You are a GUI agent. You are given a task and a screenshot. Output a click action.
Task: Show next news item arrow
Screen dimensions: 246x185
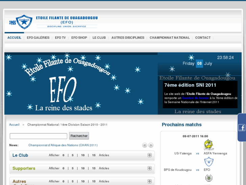click(x=151, y=145)
